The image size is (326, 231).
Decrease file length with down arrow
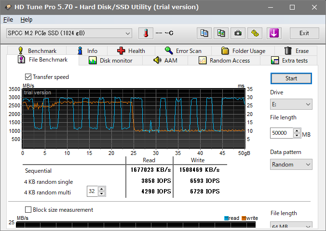pyautogui.click(x=297, y=136)
